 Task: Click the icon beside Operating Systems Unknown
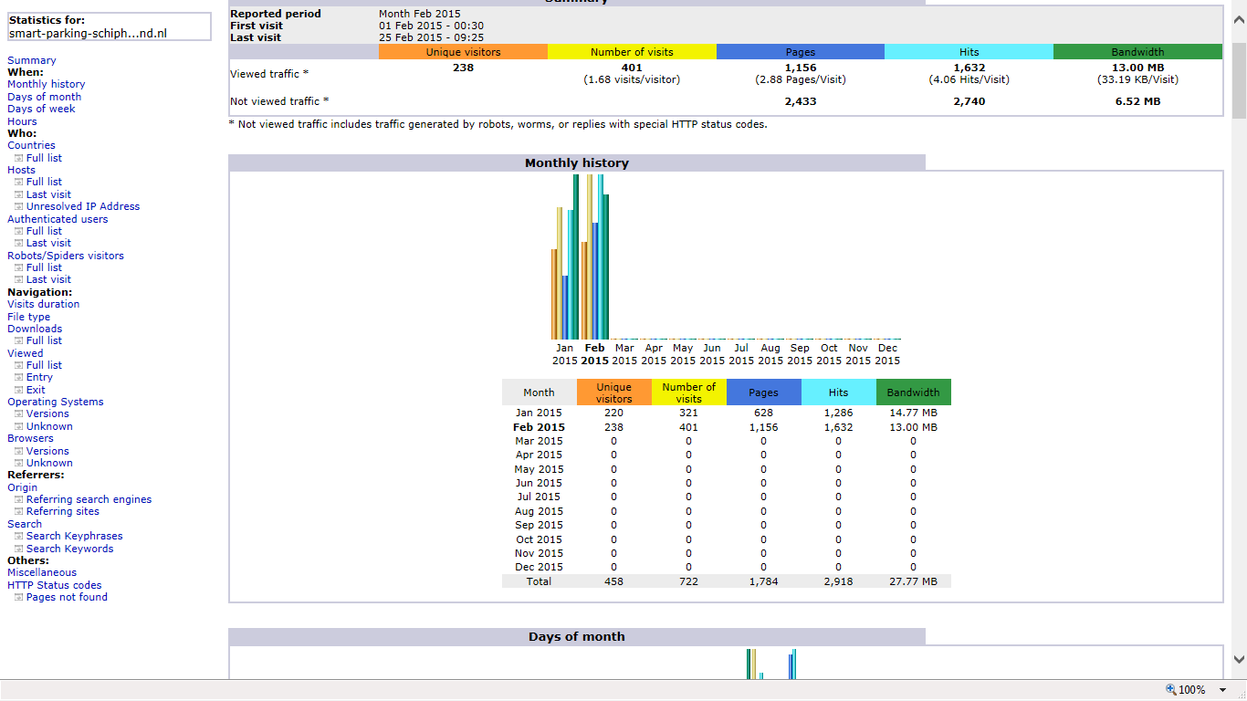coord(18,426)
